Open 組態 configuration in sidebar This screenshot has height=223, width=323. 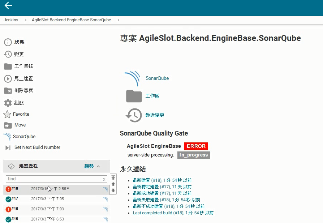pyautogui.click(x=19, y=103)
